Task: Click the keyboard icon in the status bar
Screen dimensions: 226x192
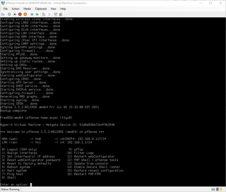Action: [213, 189]
